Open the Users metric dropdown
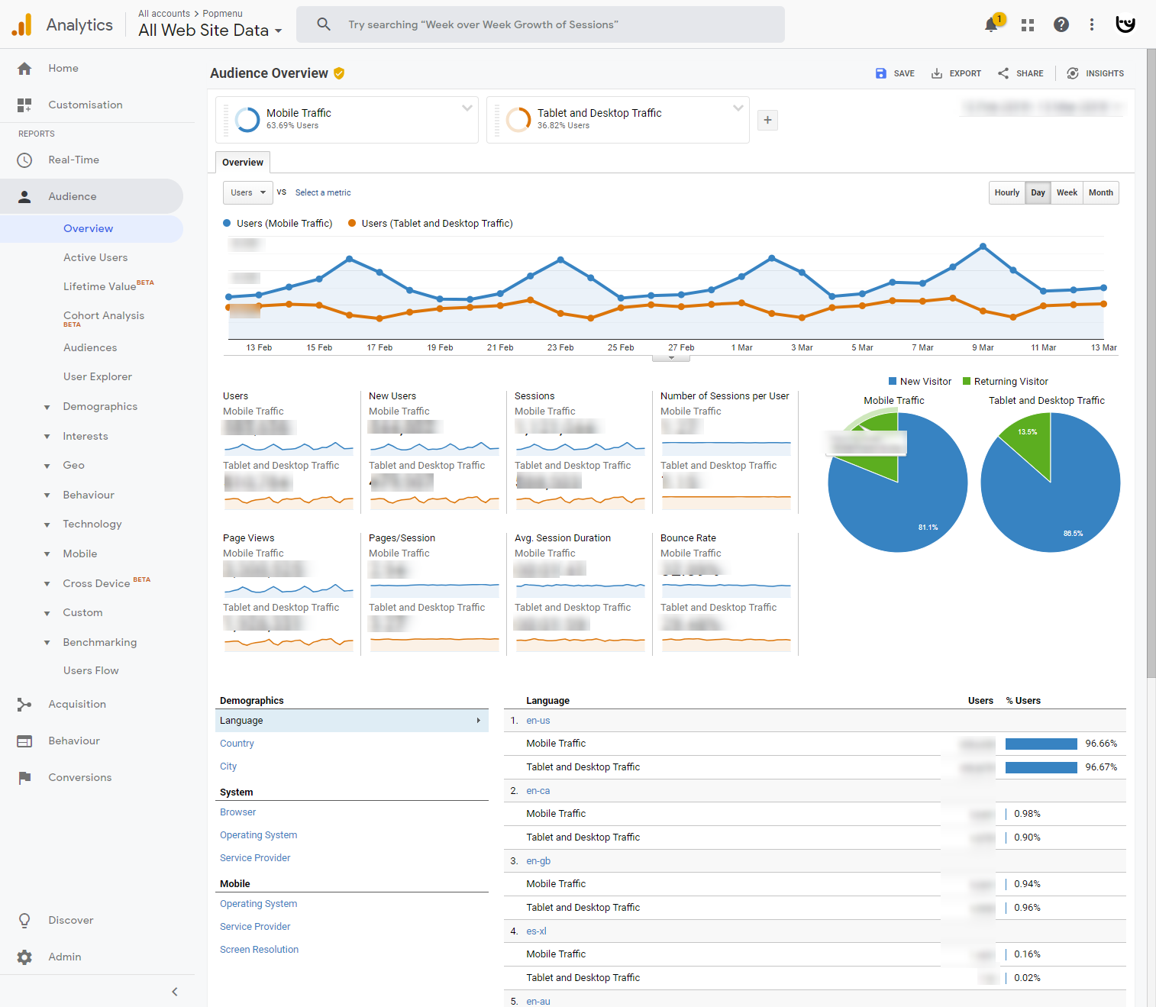Image resolution: width=1156 pixels, height=1007 pixels. coord(247,192)
